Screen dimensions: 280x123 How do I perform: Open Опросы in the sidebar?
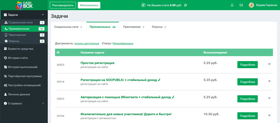[x=24, y=41]
